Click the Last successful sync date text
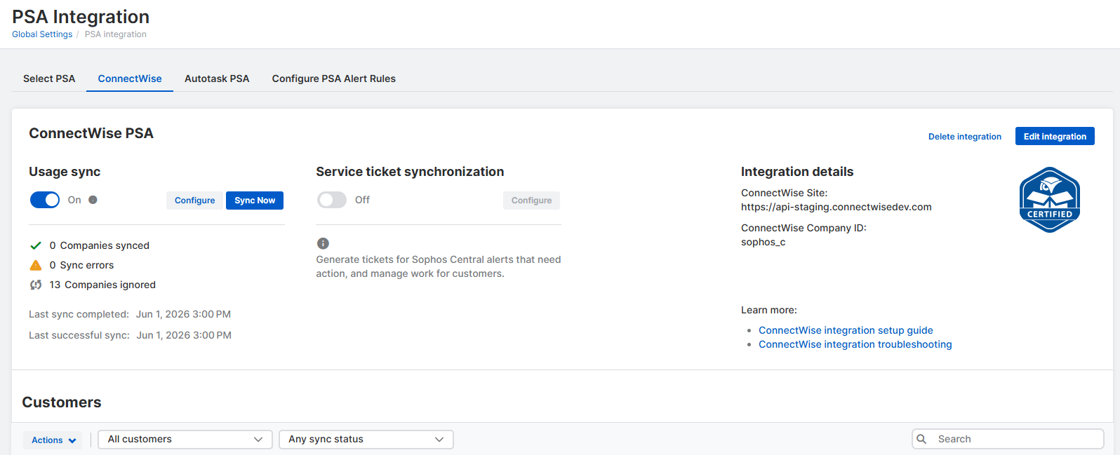 pos(184,335)
